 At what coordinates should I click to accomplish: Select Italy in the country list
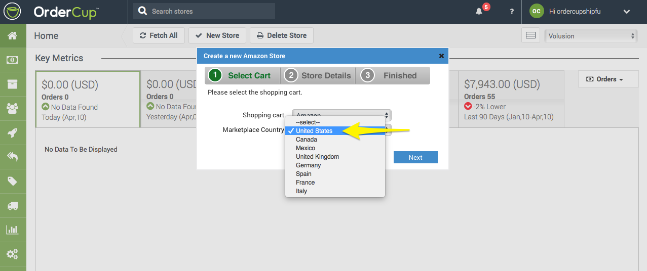335,191
